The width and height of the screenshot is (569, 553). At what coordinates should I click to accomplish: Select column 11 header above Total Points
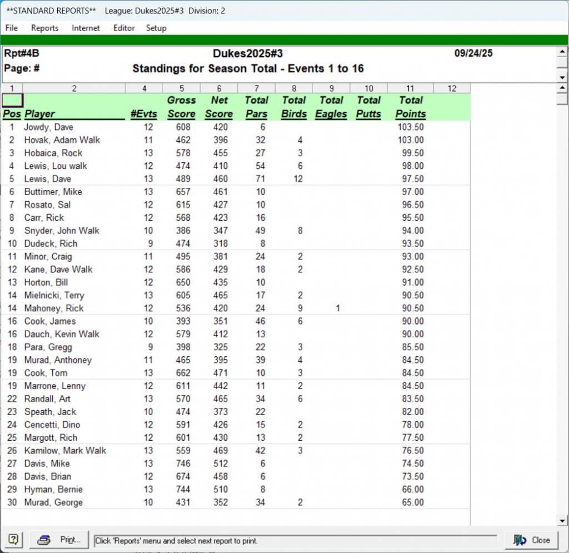[410, 88]
